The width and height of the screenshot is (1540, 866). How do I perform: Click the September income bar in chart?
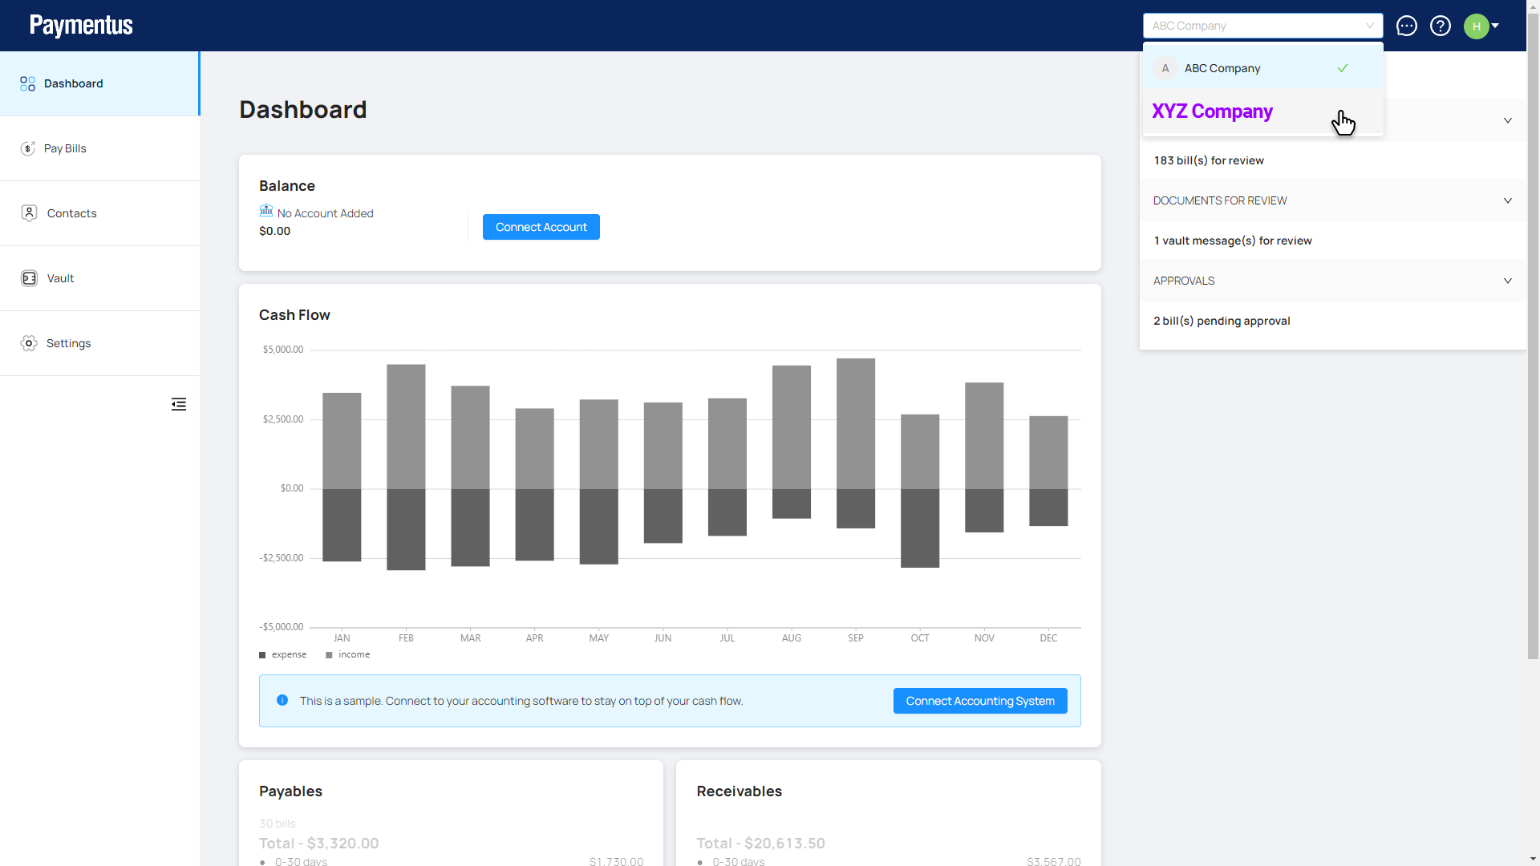pyautogui.click(x=856, y=423)
